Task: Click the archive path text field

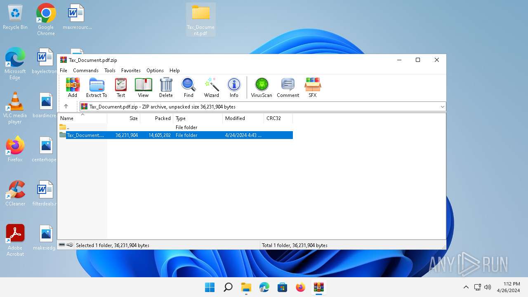Action: [262, 106]
